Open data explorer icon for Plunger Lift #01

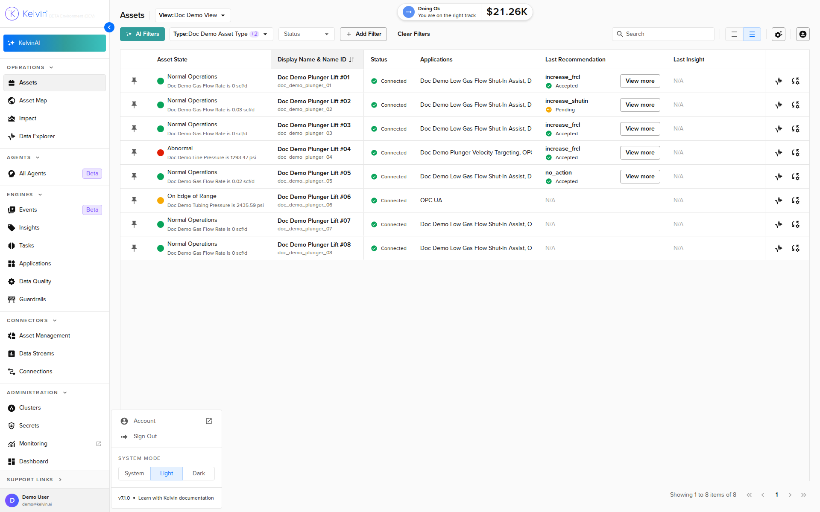point(779,81)
